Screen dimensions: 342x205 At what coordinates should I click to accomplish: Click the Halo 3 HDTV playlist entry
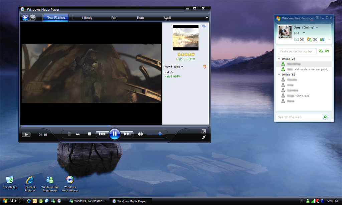172,76
